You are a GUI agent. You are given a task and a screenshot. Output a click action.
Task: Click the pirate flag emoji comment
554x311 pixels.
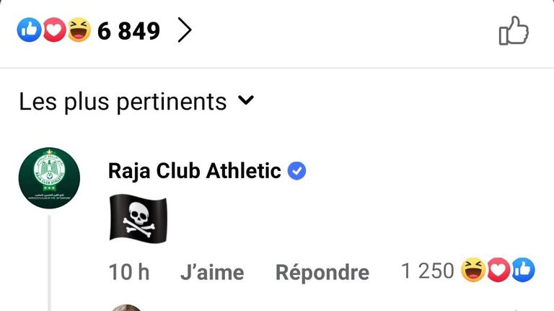click(x=138, y=219)
